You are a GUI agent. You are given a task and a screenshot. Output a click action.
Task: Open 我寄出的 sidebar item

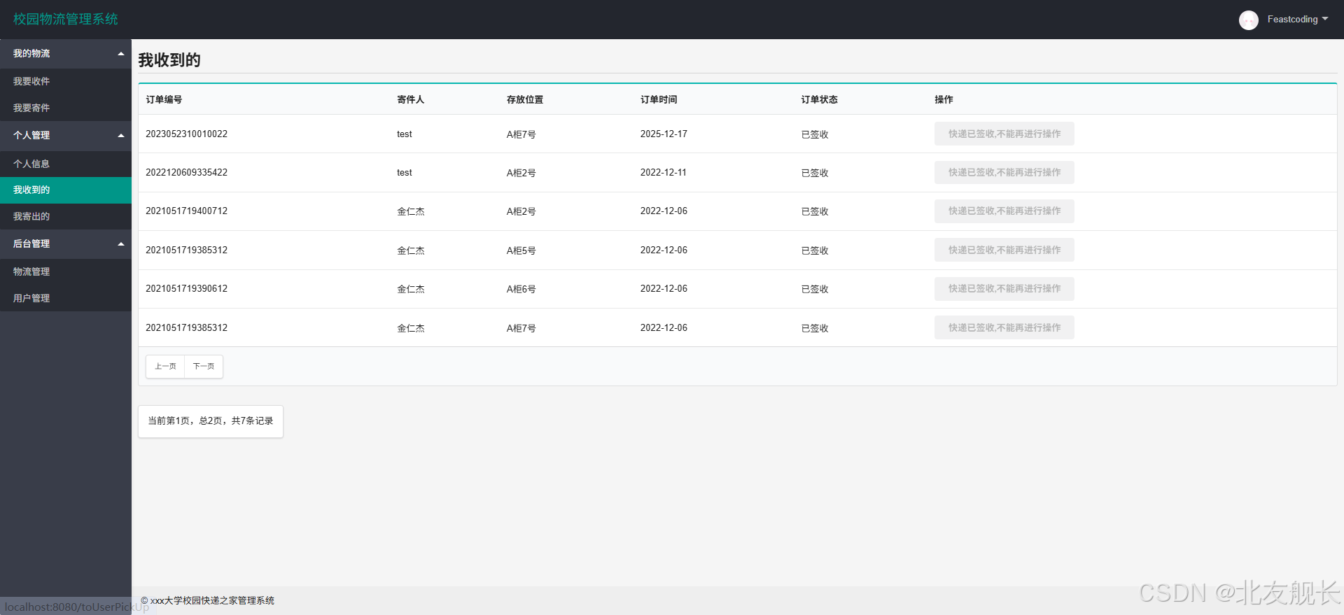66,217
